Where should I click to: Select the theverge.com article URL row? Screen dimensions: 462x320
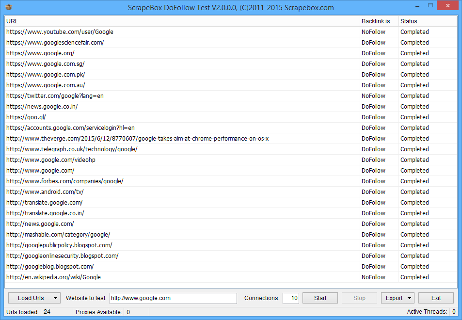pos(137,139)
